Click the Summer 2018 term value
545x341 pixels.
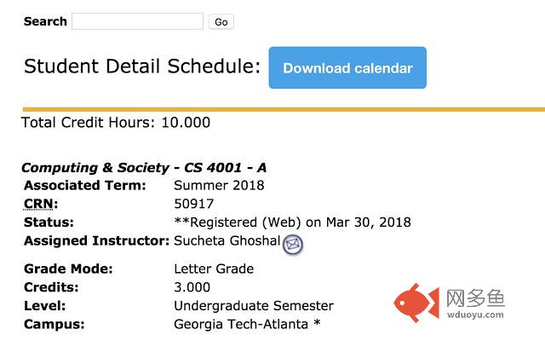(x=219, y=186)
